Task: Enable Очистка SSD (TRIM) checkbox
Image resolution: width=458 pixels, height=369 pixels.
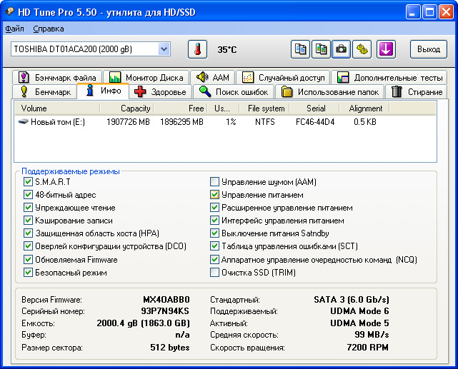Action: click(214, 272)
